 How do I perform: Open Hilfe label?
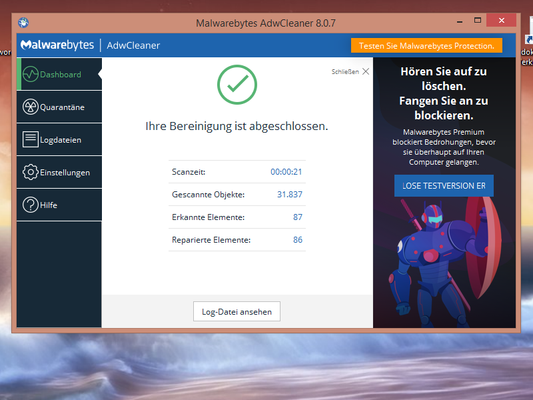tap(49, 205)
